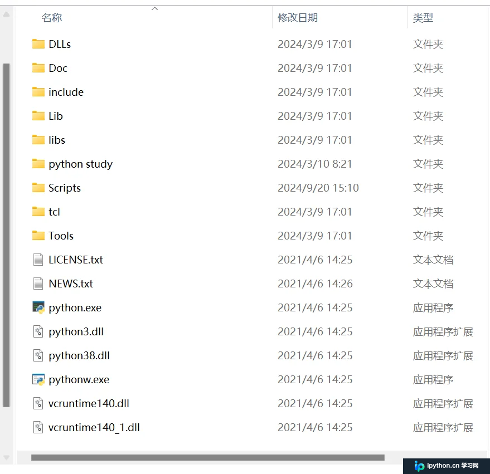Click the NEWS.txt document icon
The width and height of the screenshot is (490, 474).
pyautogui.click(x=38, y=284)
